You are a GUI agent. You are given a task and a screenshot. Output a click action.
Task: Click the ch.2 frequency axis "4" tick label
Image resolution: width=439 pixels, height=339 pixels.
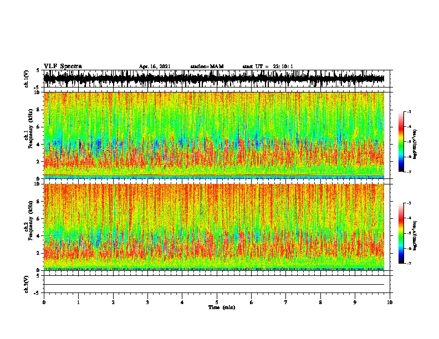[x=39, y=236]
